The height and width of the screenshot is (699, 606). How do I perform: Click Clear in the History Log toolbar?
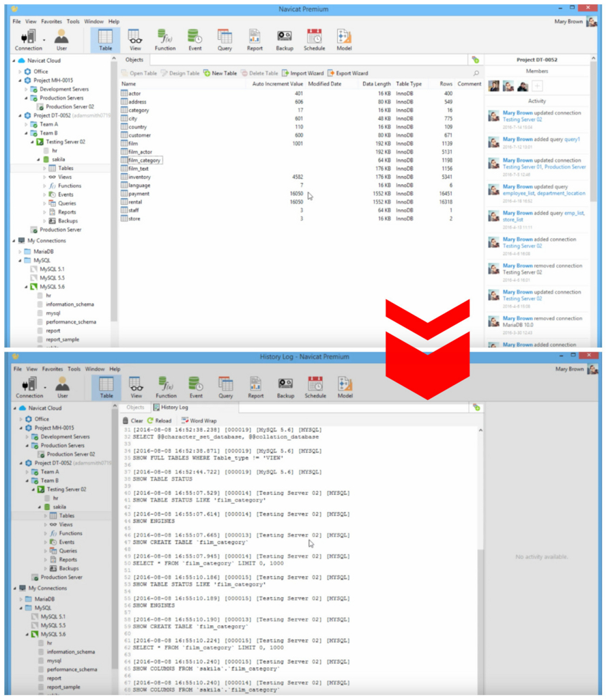(133, 420)
